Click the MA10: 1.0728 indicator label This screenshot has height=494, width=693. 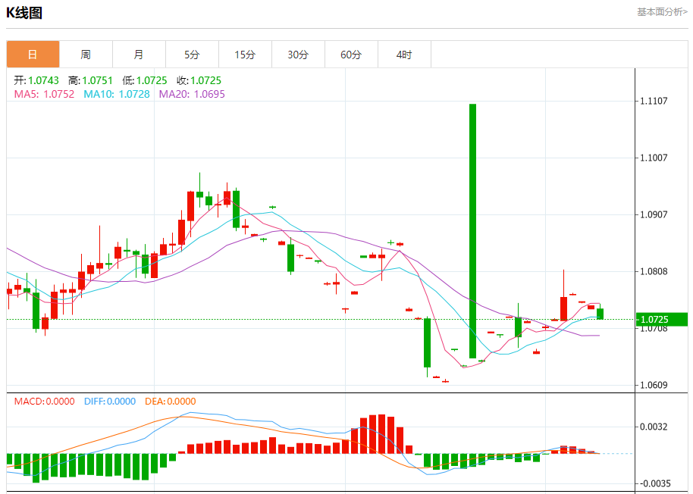click(x=117, y=94)
